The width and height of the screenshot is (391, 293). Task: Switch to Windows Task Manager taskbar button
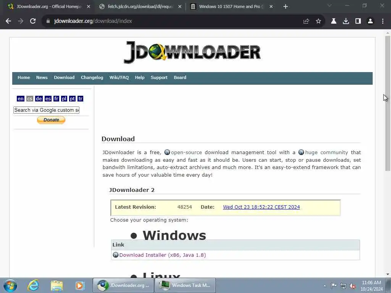(185, 285)
